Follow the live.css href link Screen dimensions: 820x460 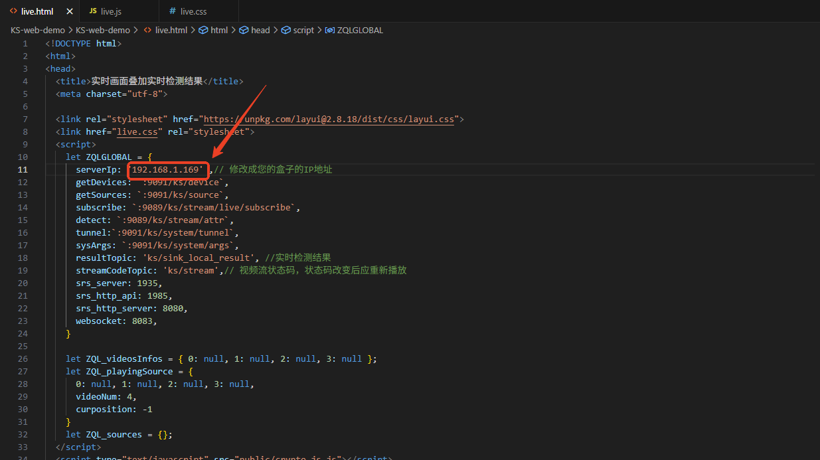[137, 132]
